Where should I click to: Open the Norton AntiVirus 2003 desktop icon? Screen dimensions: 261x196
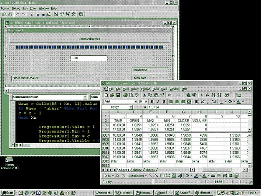coord(10,163)
